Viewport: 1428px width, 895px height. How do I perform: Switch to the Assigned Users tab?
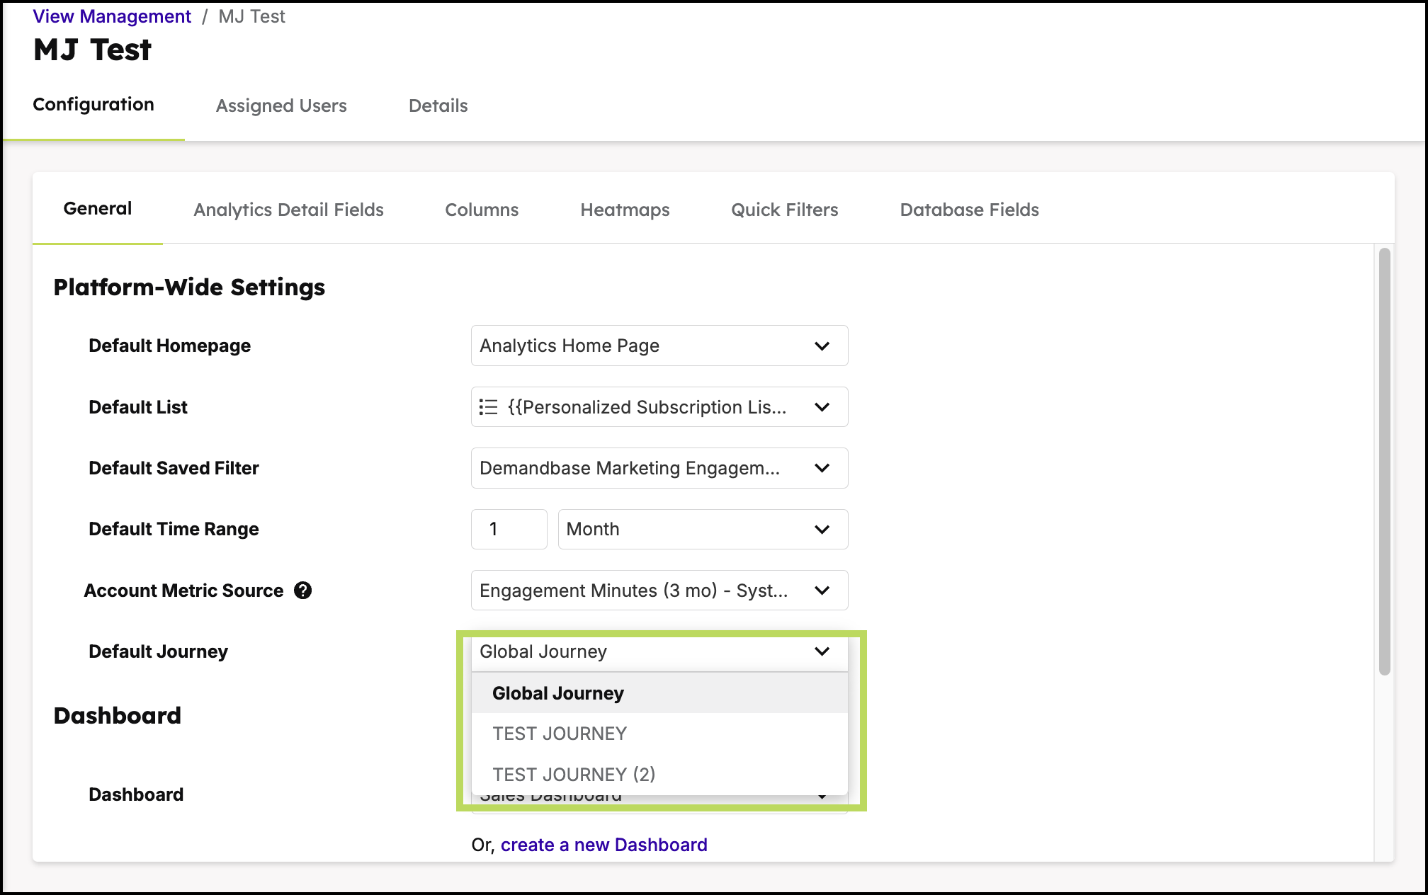tap(281, 106)
